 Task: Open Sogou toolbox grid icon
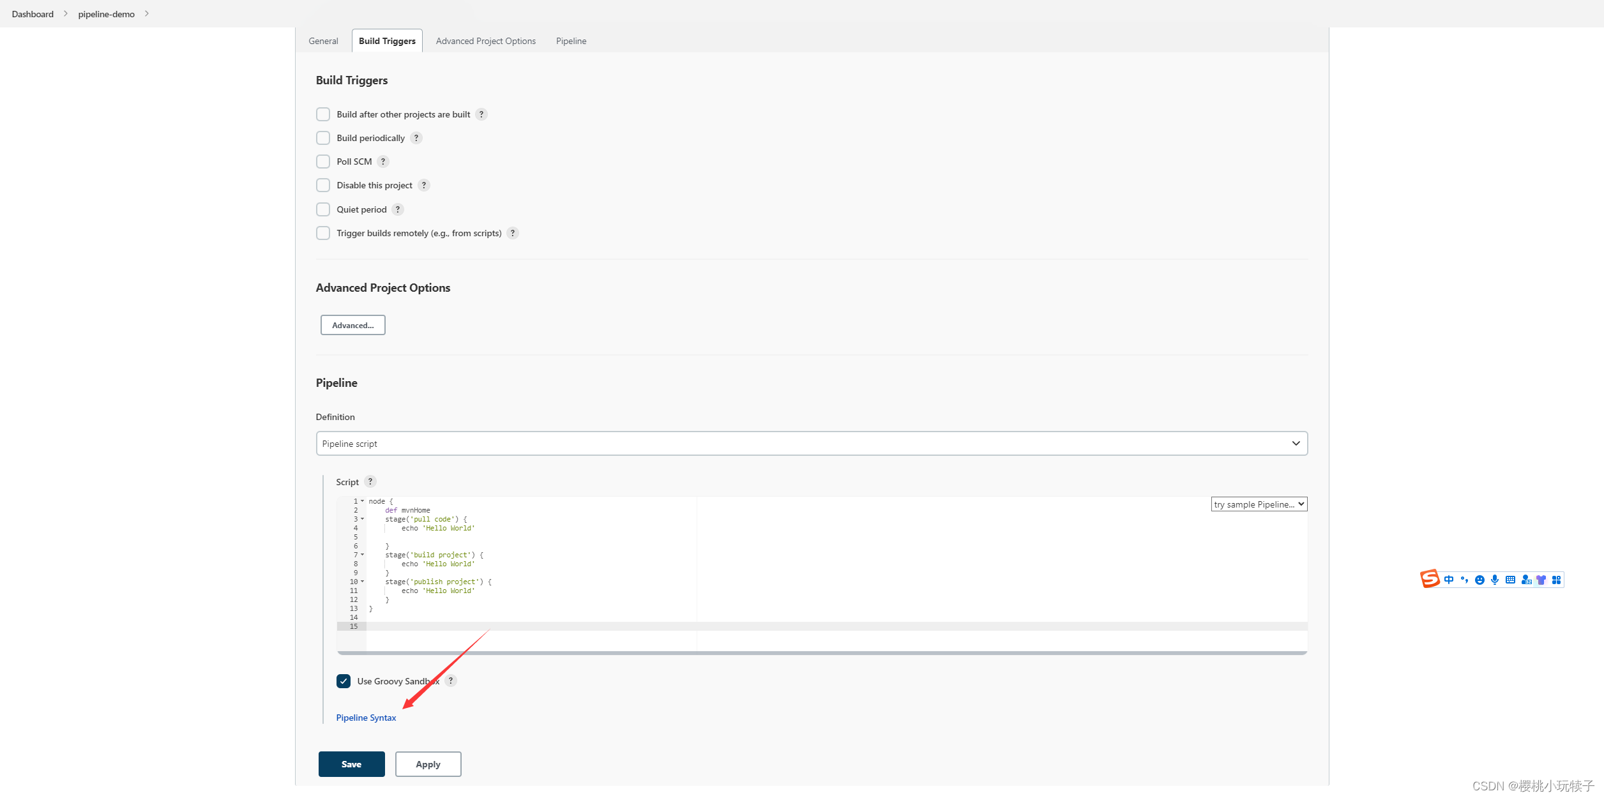pyautogui.click(x=1556, y=580)
